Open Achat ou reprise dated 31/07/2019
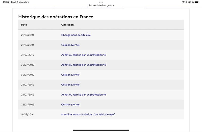 84,55
